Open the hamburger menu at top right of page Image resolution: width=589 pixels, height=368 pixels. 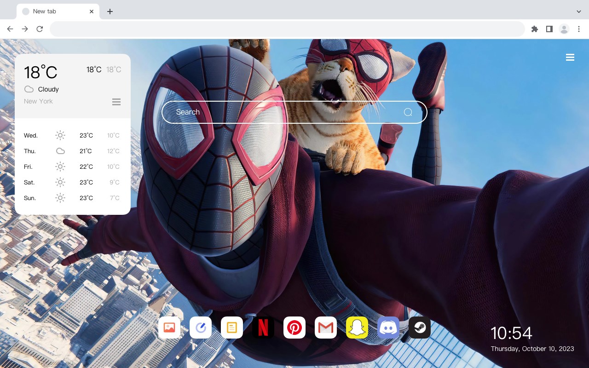[x=570, y=57]
